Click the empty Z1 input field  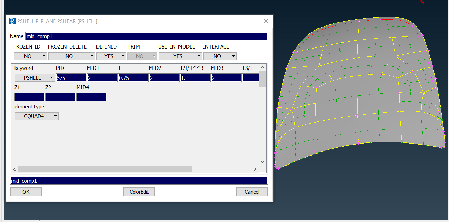pos(29,97)
